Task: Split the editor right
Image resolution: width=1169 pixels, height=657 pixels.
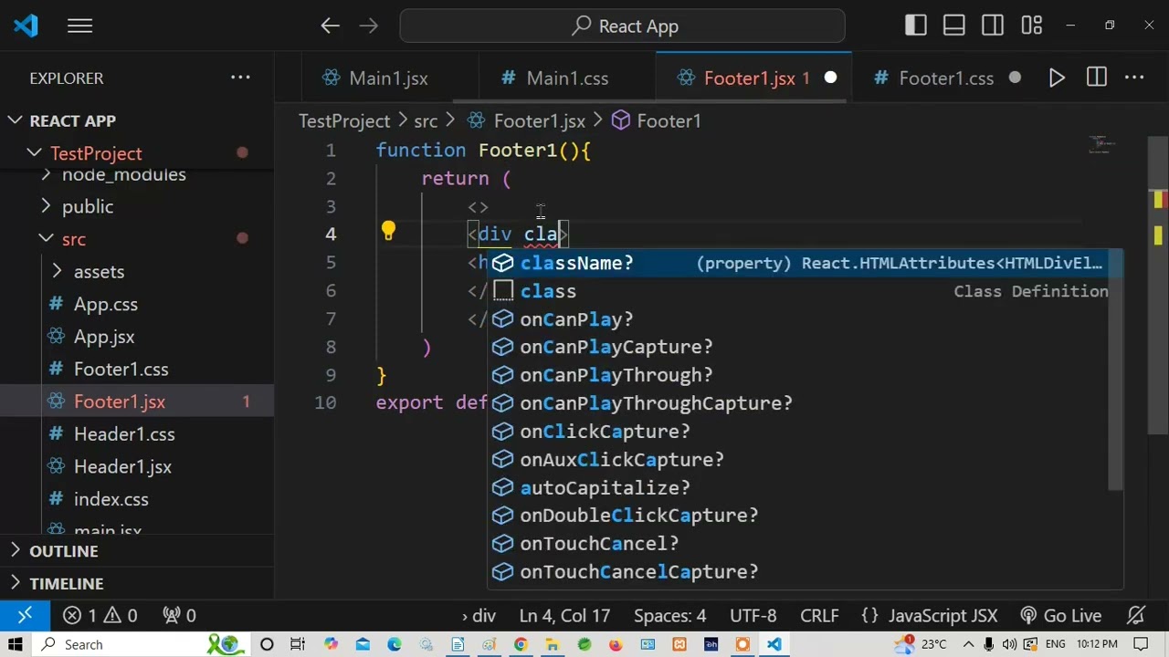Action: tap(1097, 78)
